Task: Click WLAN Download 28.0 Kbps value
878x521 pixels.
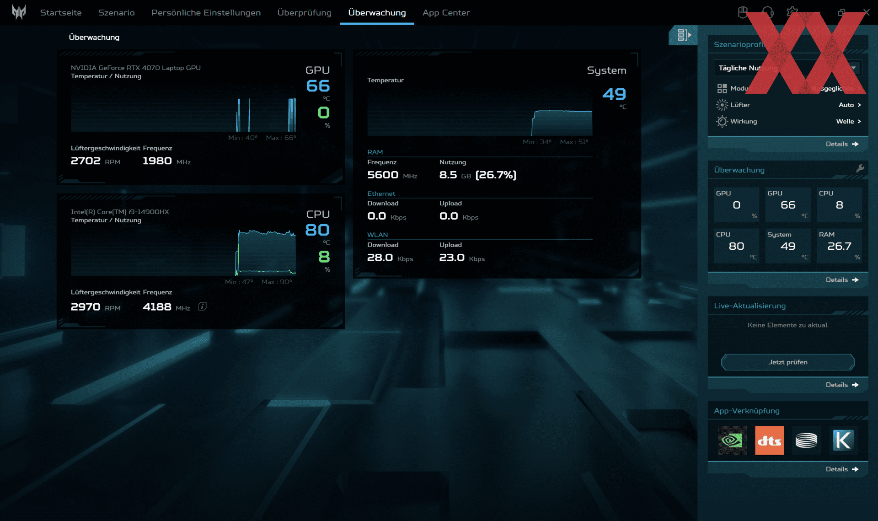Action: click(390, 258)
